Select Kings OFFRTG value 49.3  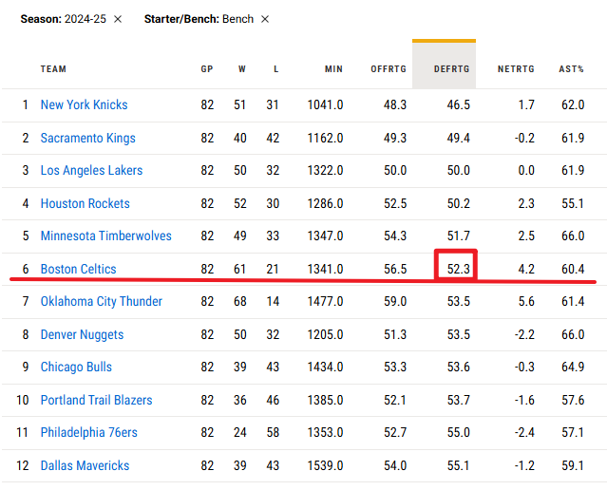point(395,139)
